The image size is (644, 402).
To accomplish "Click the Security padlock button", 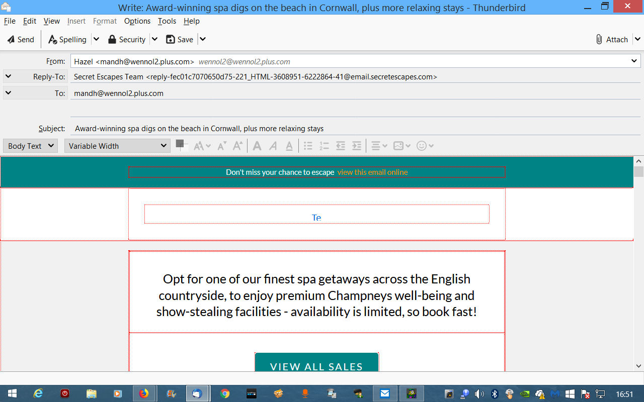I will (x=127, y=39).
